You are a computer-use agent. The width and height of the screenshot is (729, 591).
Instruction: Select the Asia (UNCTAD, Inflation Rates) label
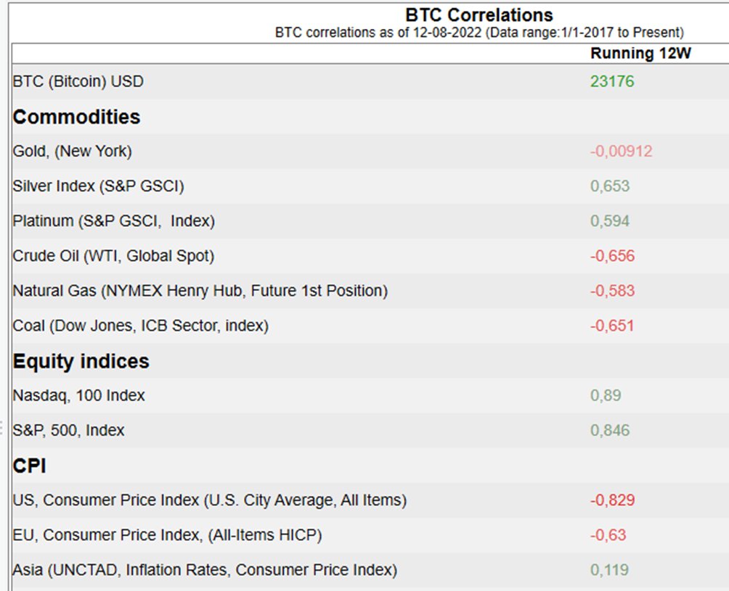[x=205, y=570]
